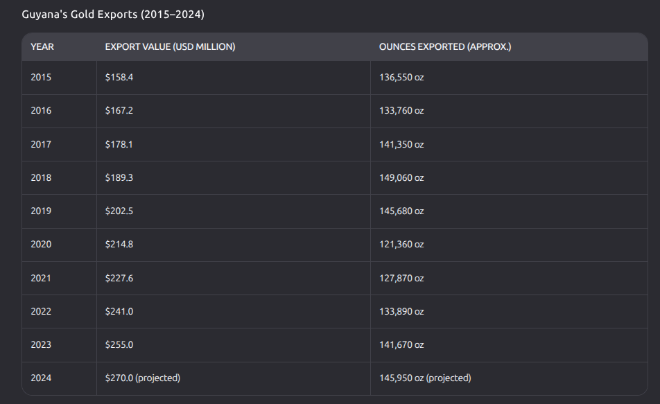Image resolution: width=660 pixels, height=404 pixels.
Task: Click the YEAR column header
Action: 42,47
